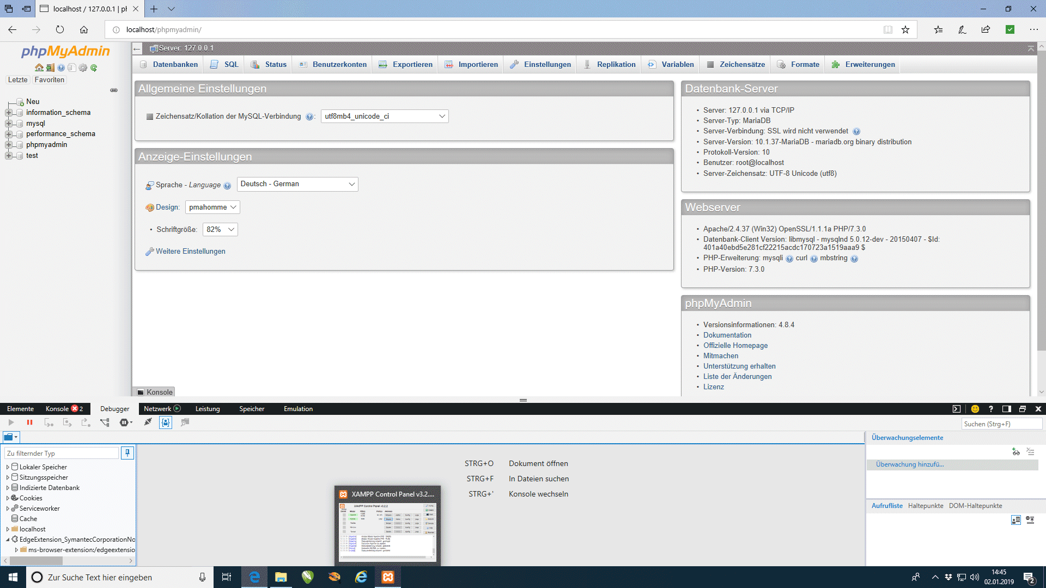
Task: Expand the information_schema database node
Action: 8,113
